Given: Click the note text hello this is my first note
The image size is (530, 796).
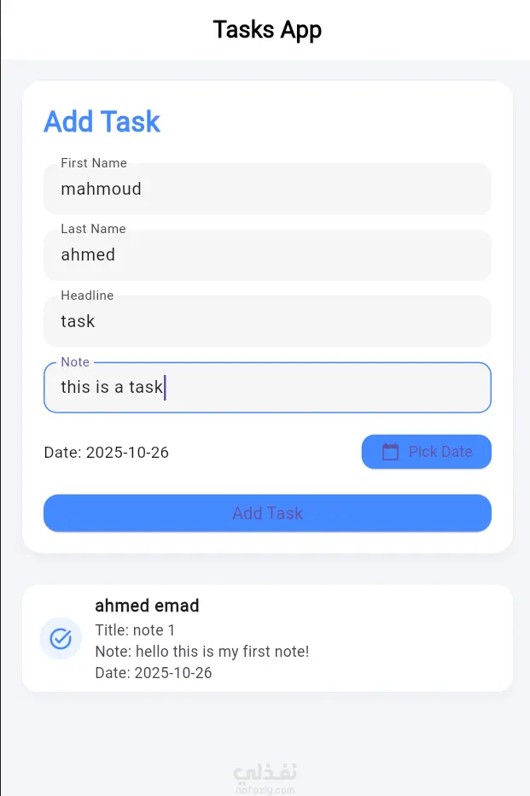Looking at the screenshot, I should [x=185, y=651].
